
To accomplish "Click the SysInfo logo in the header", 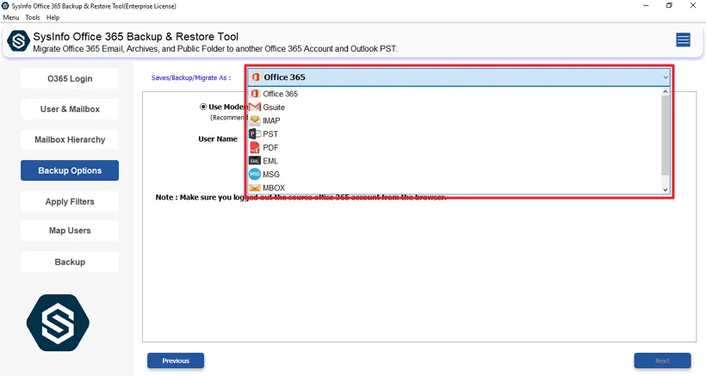I will (18, 41).
